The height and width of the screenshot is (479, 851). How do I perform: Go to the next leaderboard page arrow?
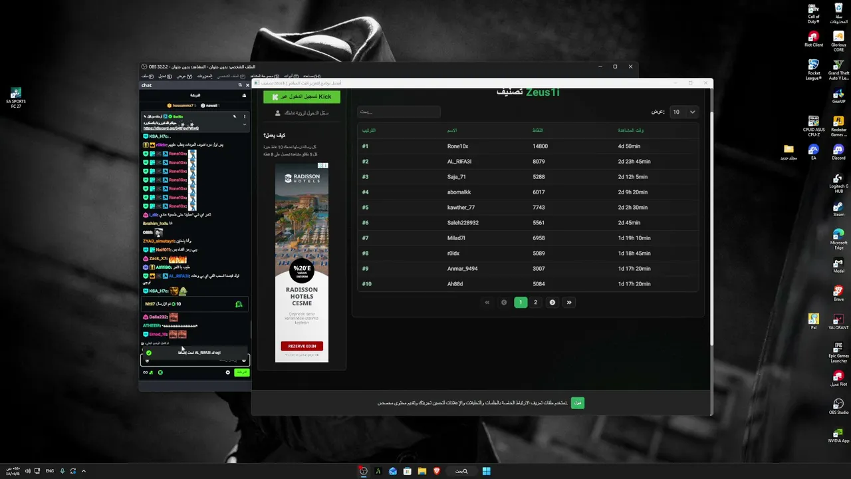[552, 302]
